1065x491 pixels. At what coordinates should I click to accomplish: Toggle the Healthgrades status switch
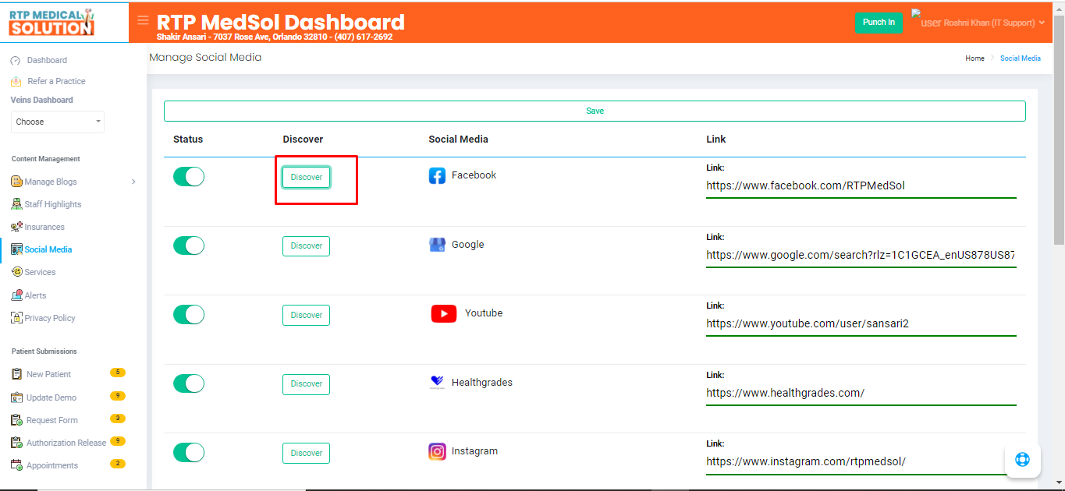[x=188, y=383]
